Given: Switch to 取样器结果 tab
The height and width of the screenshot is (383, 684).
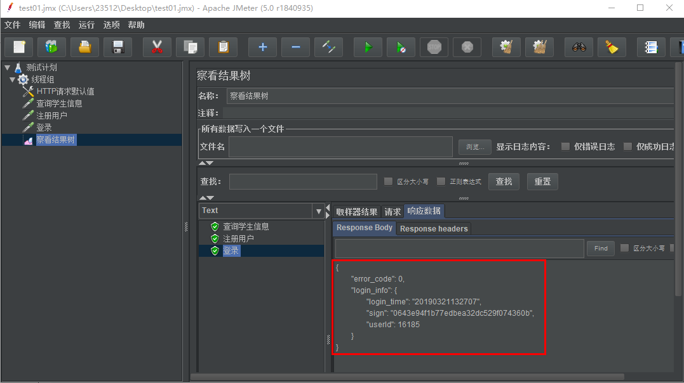Looking at the screenshot, I should tap(356, 212).
